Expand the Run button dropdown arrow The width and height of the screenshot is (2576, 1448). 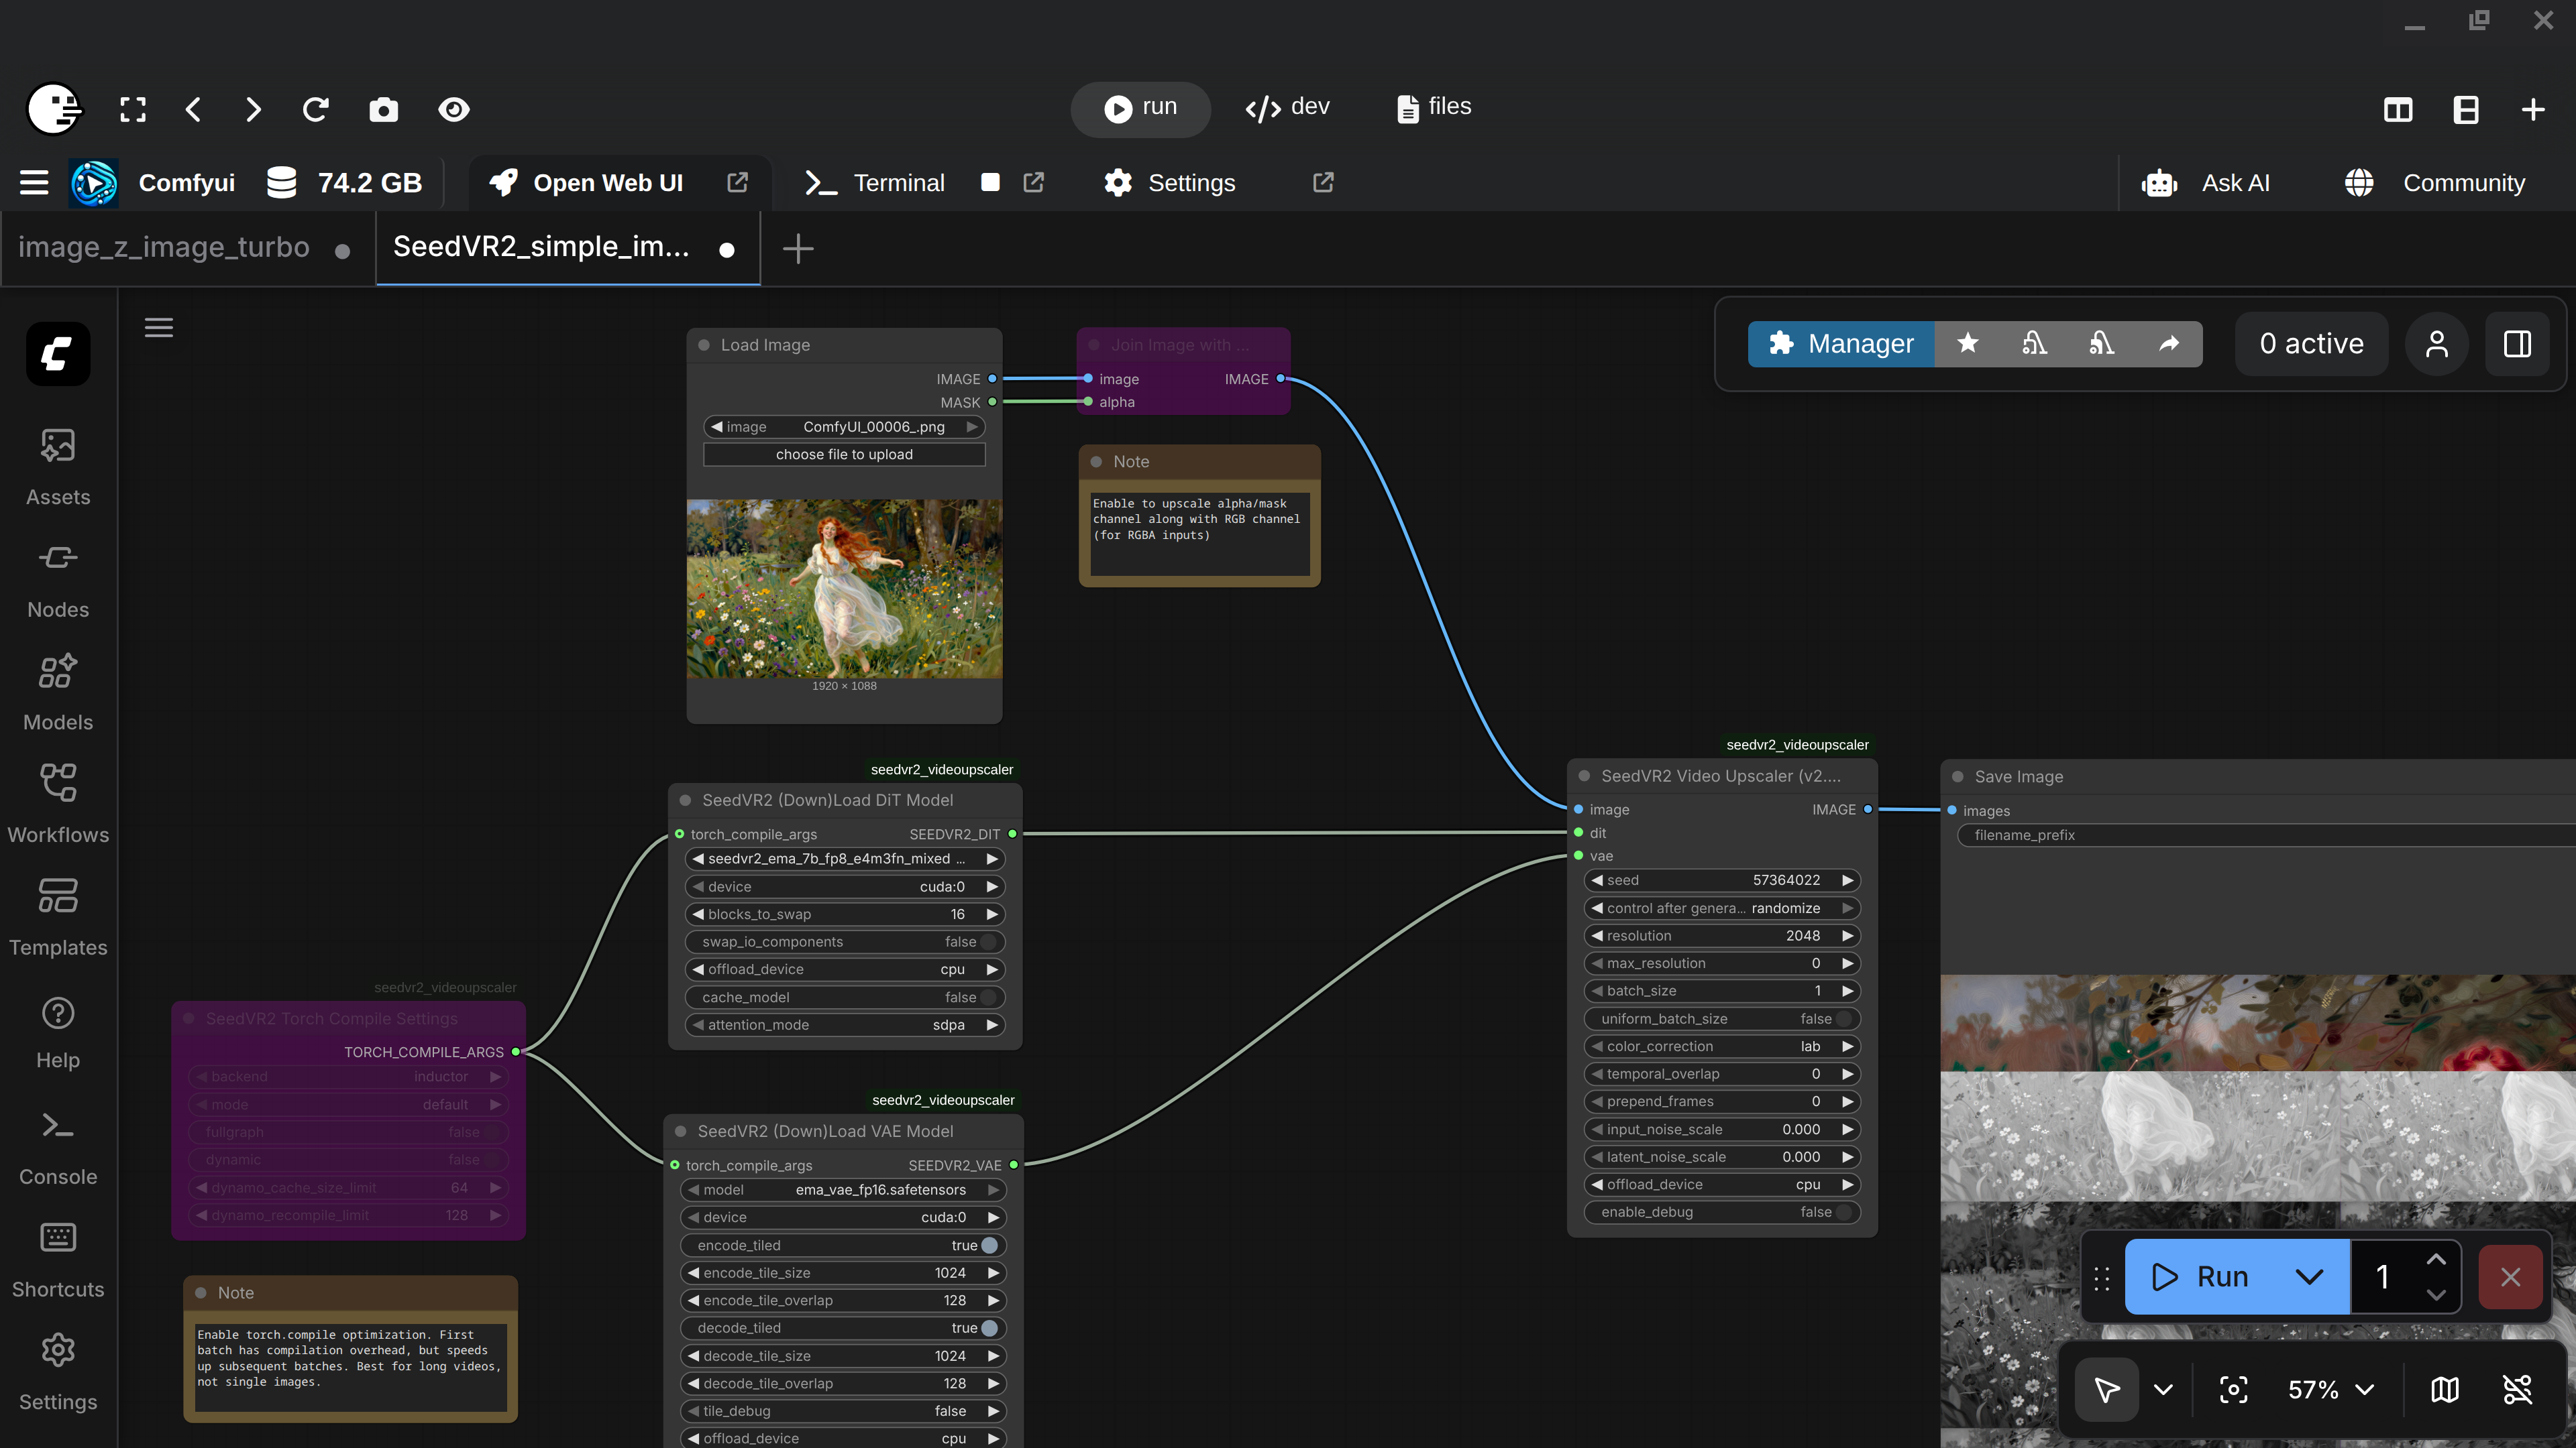[2309, 1276]
